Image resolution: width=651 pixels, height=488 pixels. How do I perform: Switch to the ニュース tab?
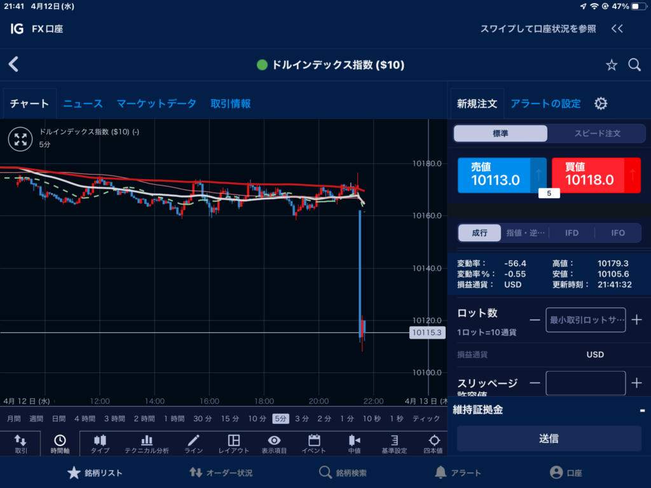pyautogui.click(x=83, y=104)
